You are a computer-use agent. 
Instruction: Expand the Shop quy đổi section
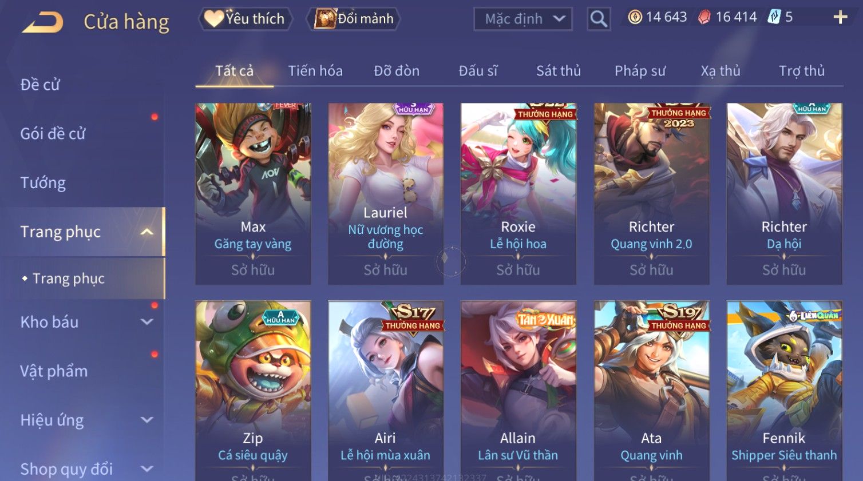tap(147, 469)
